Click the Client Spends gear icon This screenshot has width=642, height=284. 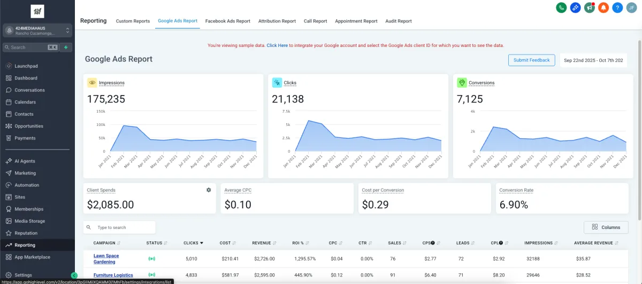pyautogui.click(x=209, y=190)
